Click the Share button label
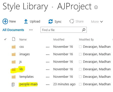The width and height of the screenshot is (113, 92). pyautogui.click(x=79, y=21)
